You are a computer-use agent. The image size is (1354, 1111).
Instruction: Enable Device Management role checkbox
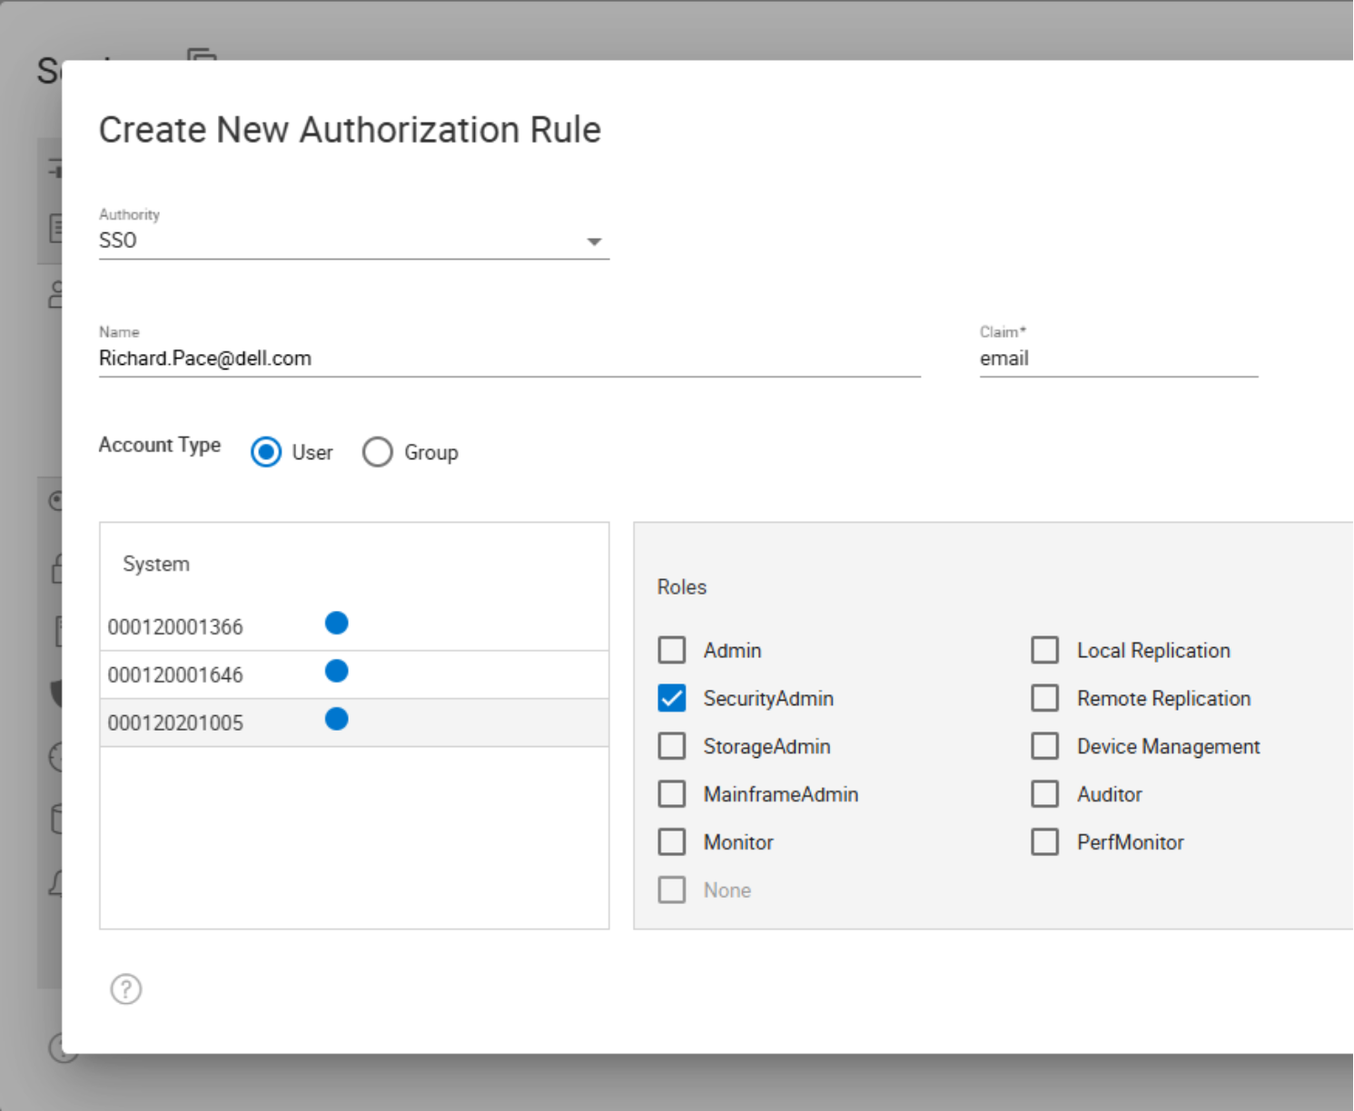click(x=1045, y=746)
